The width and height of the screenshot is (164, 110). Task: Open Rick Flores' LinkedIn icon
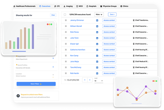click(97, 32)
